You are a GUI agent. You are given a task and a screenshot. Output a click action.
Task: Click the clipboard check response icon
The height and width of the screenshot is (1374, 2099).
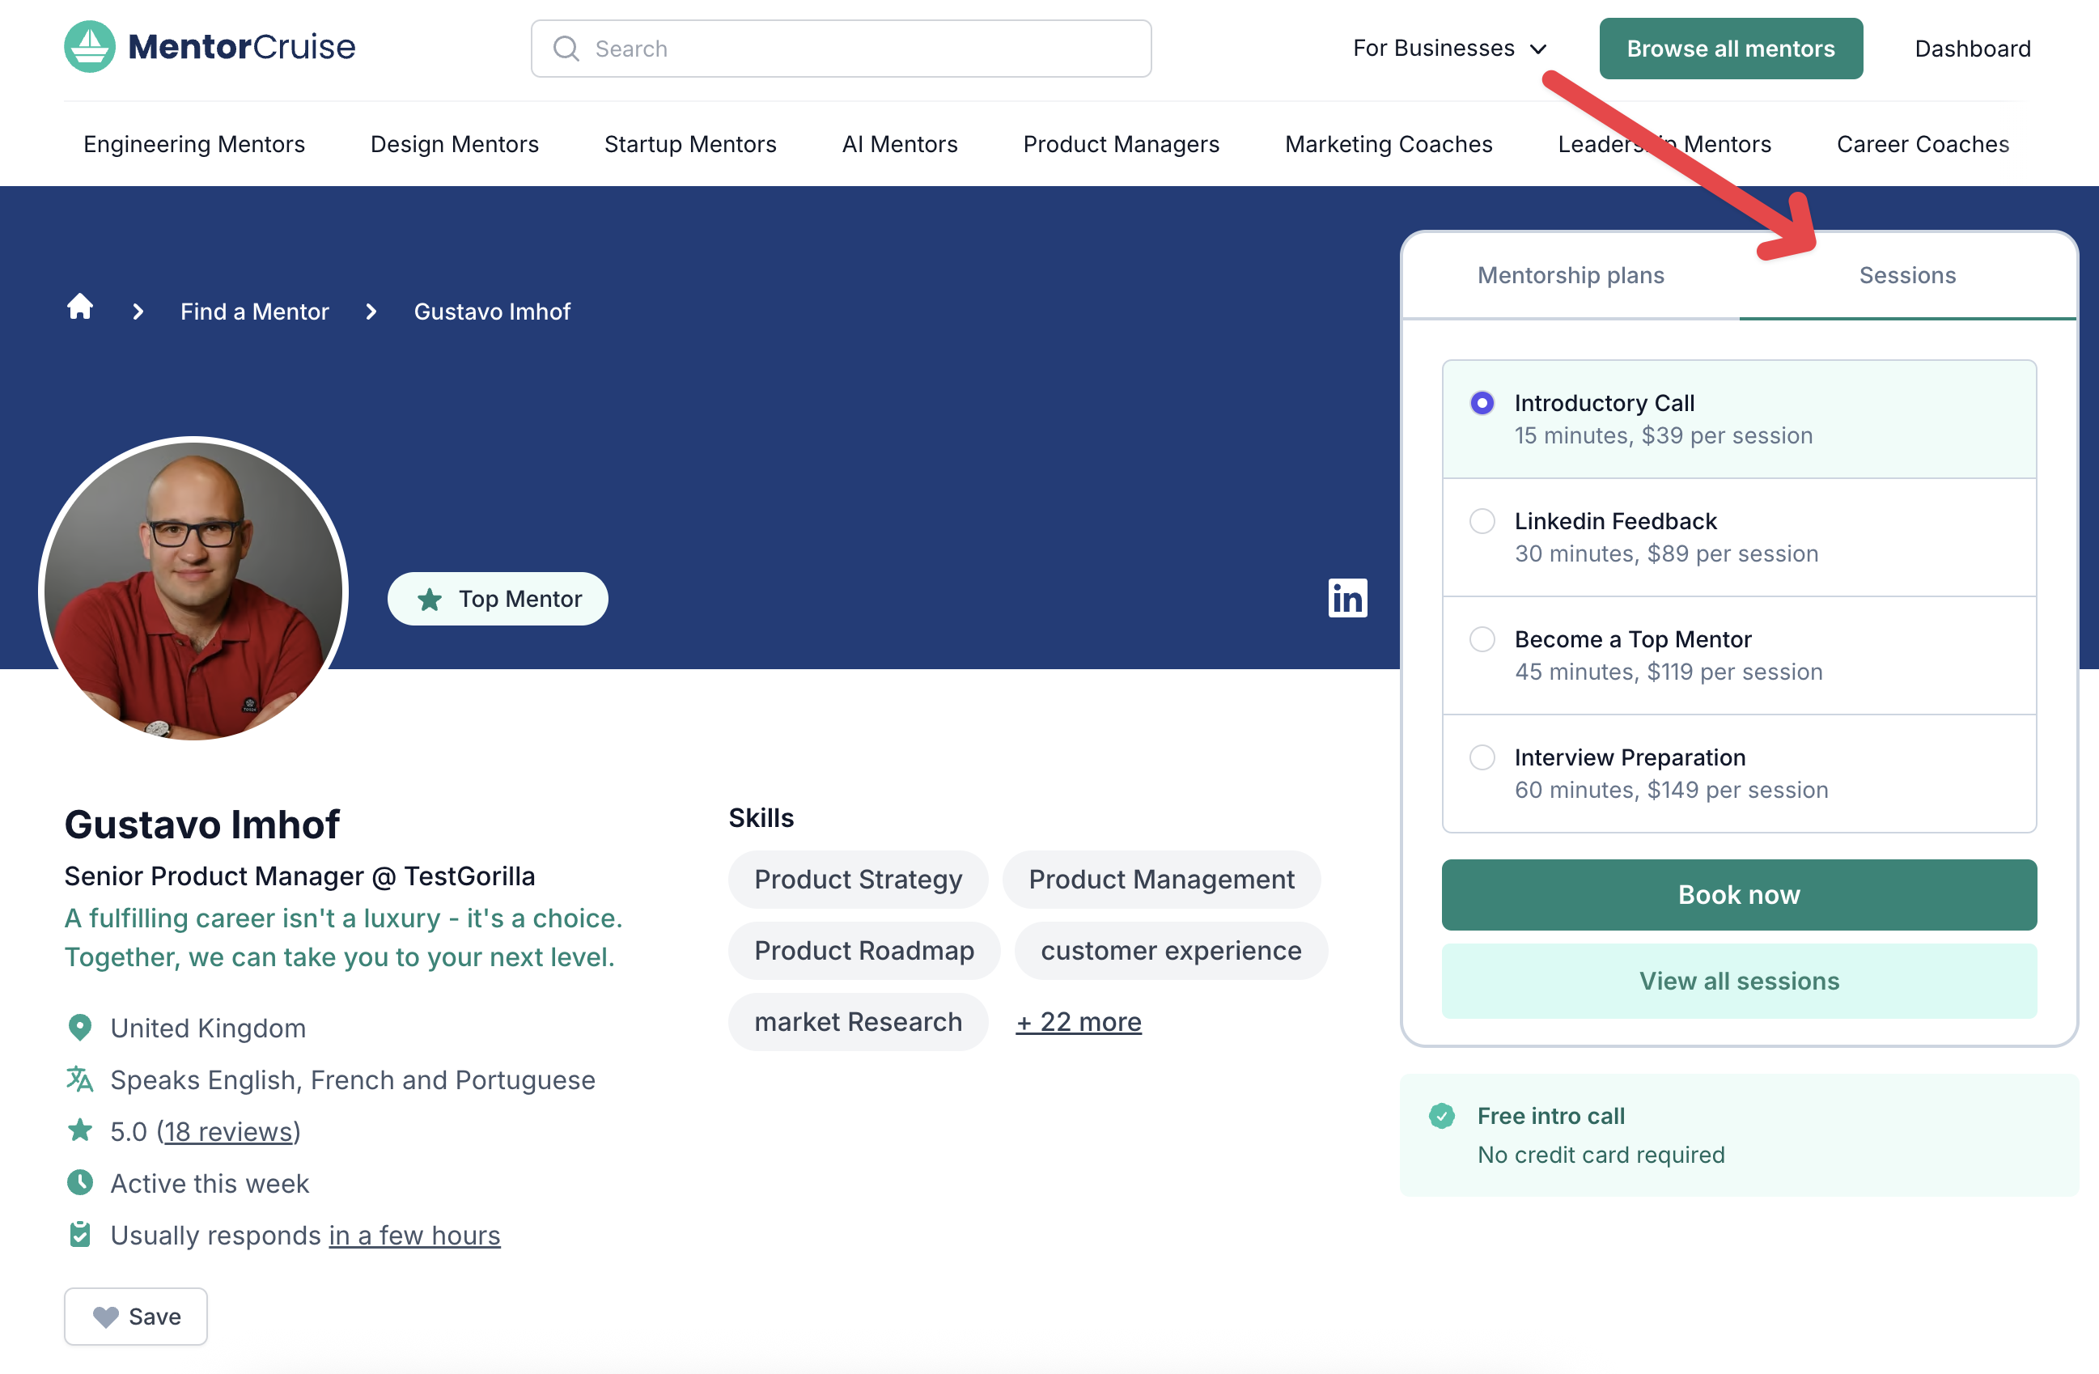pyautogui.click(x=80, y=1235)
